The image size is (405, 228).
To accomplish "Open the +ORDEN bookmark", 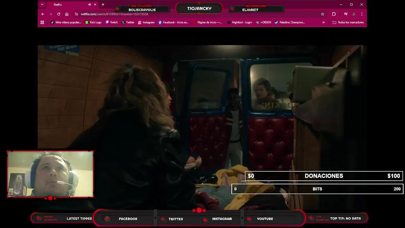I will tap(264, 22).
